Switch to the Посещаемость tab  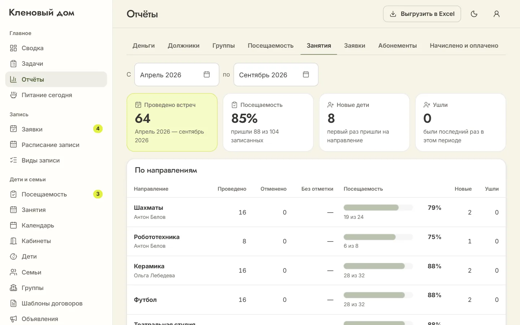click(x=270, y=45)
